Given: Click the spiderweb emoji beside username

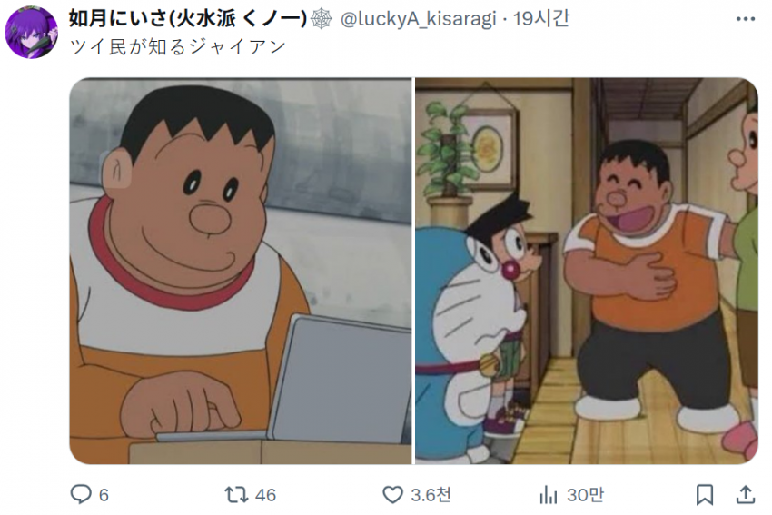Looking at the screenshot, I should click(x=322, y=19).
